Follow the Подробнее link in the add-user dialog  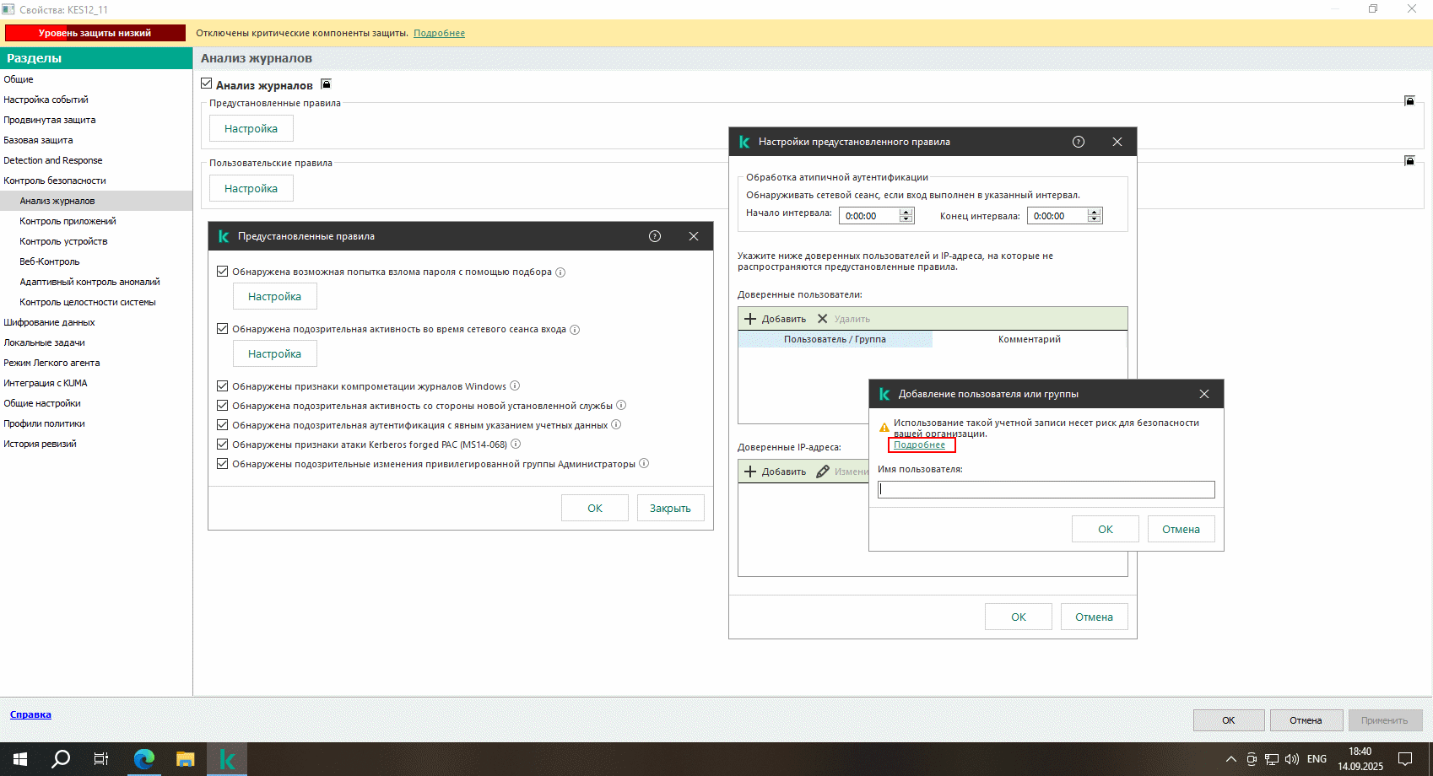tap(919, 445)
